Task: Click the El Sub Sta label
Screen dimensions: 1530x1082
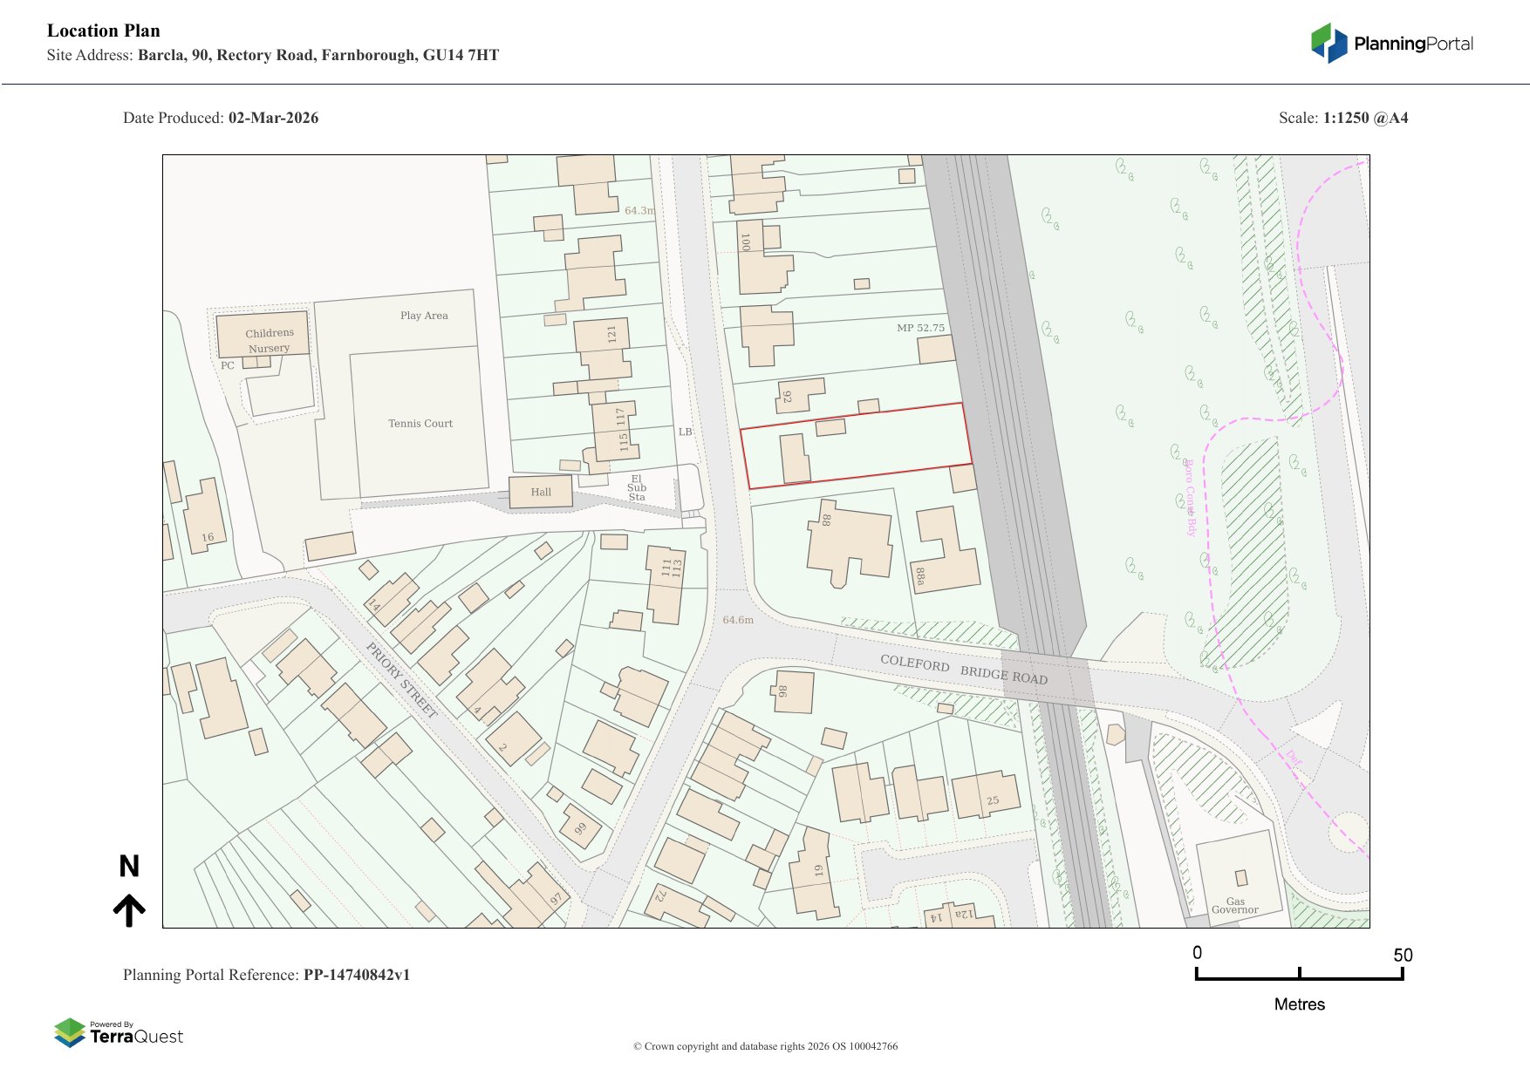Action: 637,488
